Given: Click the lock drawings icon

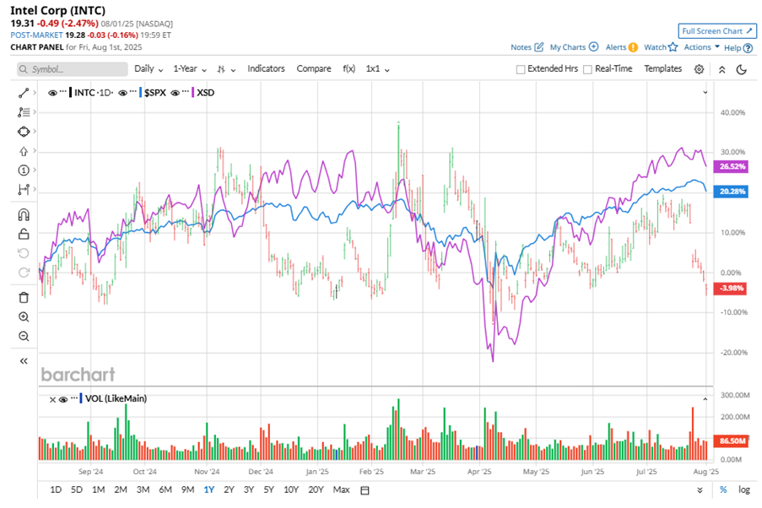Looking at the screenshot, I should [24, 234].
